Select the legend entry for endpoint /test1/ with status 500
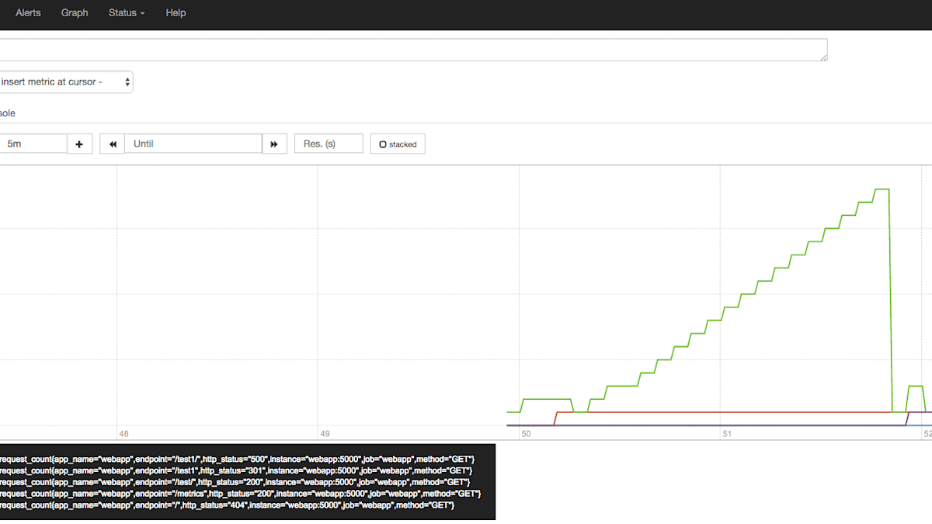 click(x=233, y=457)
